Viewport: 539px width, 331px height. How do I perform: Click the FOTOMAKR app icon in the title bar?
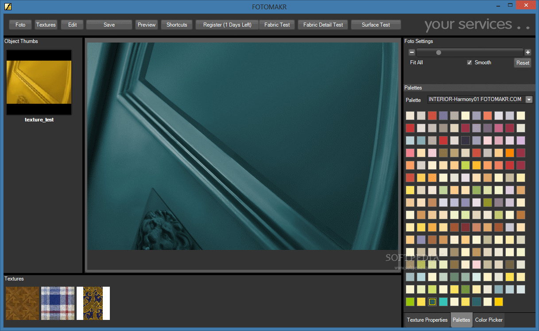pyautogui.click(x=8, y=6)
